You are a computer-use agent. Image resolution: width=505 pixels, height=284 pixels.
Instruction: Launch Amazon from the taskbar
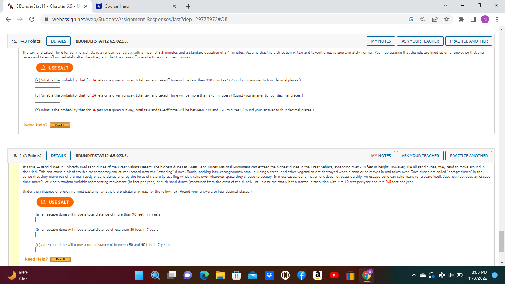pyautogui.click(x=318, y=275)
